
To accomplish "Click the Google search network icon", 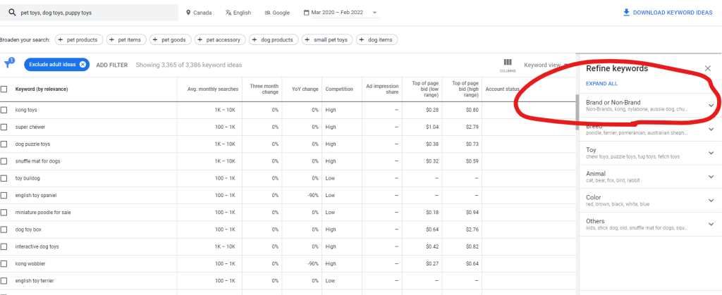I will tap(267, 13).
